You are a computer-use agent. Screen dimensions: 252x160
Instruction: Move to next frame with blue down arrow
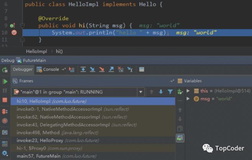pos(161,92)
